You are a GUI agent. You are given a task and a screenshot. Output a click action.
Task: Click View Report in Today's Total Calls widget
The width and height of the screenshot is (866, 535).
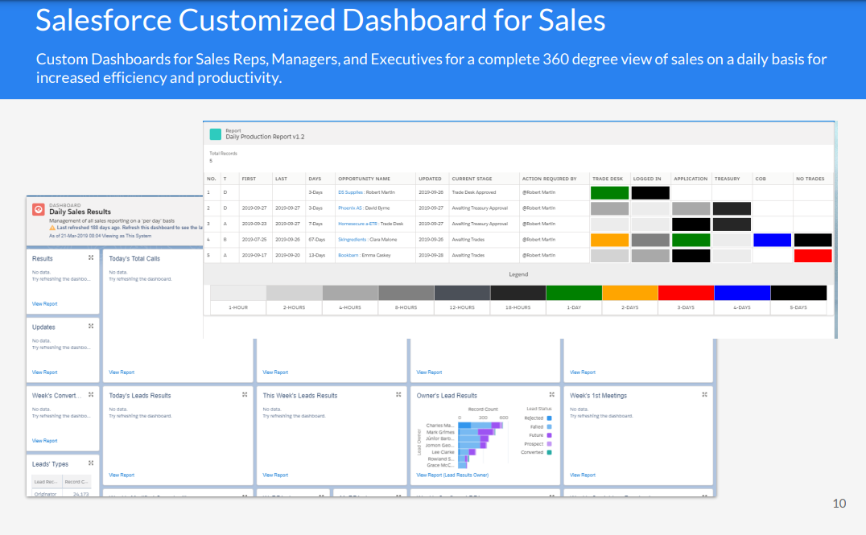(x=122, y=372)
